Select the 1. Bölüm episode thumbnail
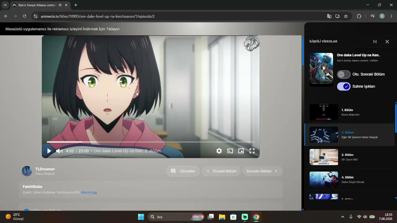 tap(324, 112)
